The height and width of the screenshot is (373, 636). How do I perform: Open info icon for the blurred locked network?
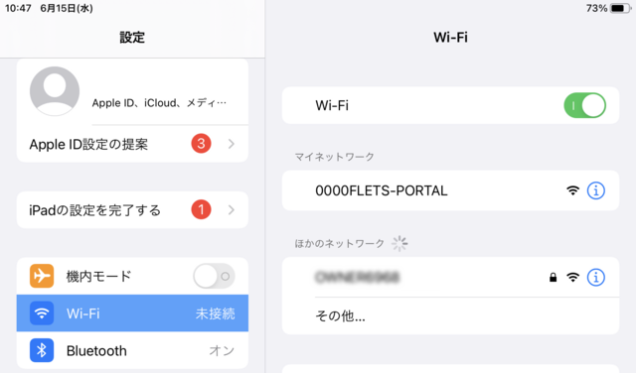click(596, 278)
